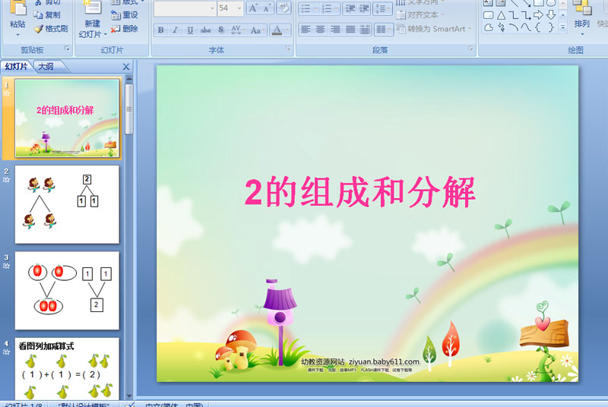
Task: Center align text in paragraph group
Action: [320, 30]
